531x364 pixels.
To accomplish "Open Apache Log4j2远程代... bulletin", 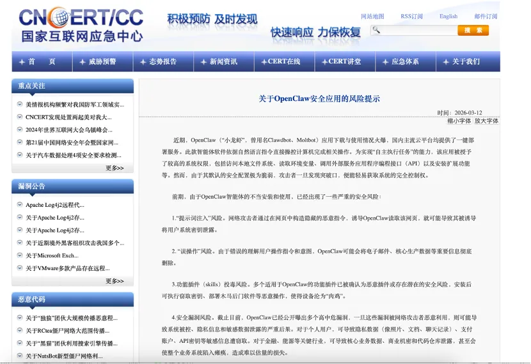I will click(55, 205).
